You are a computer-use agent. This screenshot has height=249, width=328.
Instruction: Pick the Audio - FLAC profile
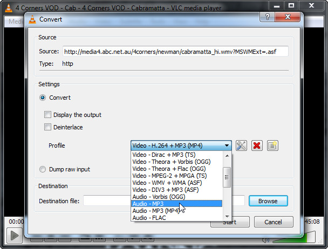176,218
